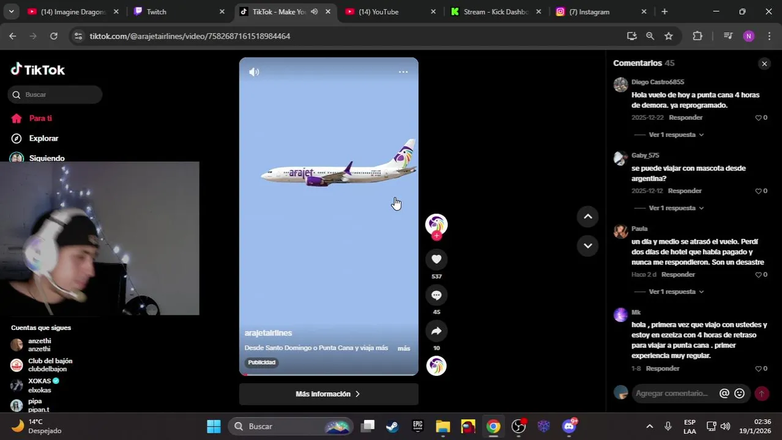782x440 pixels.
Task: Open the tab search dropdown arrow
Action: click(x=11, y=12)
